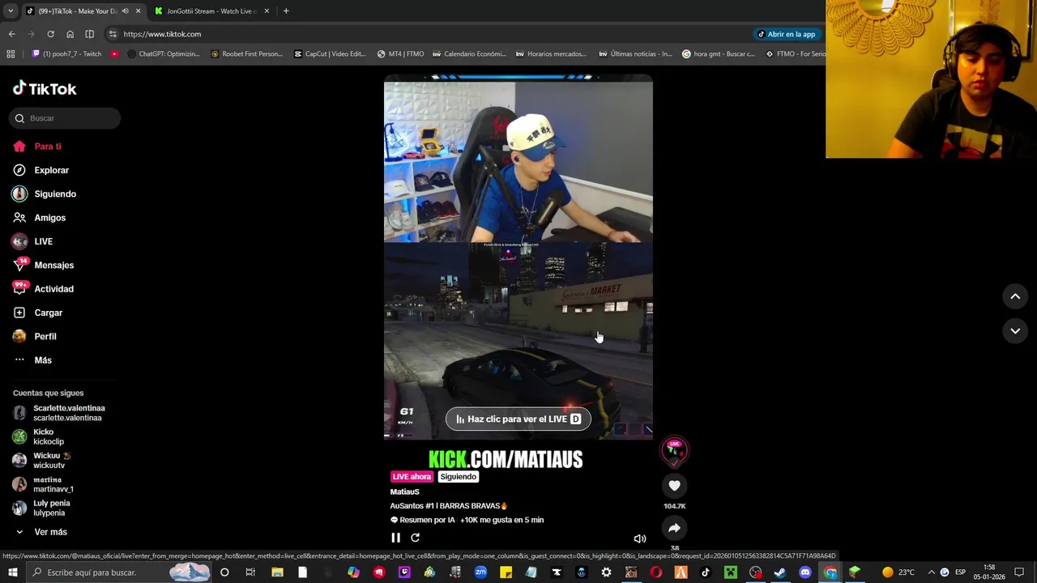Open Mensajes inbox
This screenshot has height=583, width=1037.
tap(43, 265)
